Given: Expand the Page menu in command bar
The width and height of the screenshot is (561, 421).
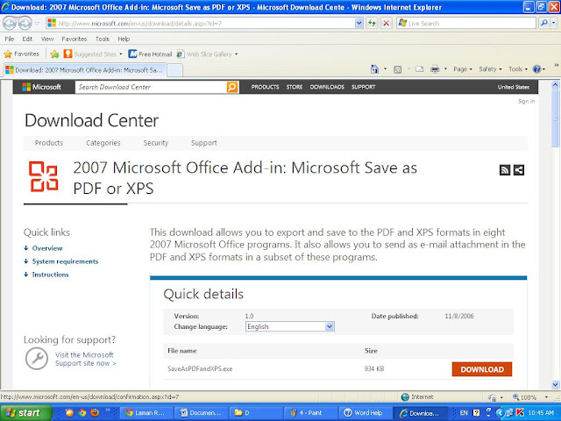Looking at the screenshot, I should pyautogui.click(x=463, y=69).
